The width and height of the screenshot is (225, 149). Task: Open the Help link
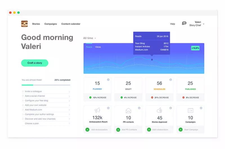click(173, 24)
